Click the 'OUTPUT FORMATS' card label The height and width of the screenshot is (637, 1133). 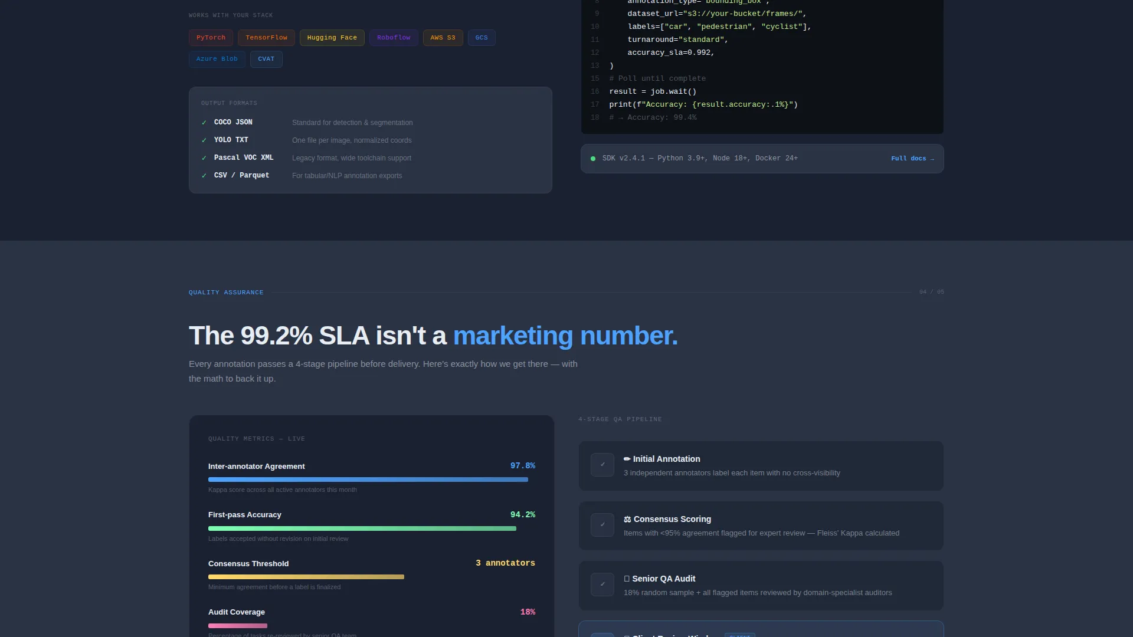[229, 103]
